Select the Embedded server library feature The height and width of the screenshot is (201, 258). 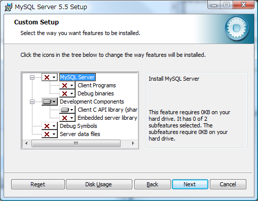107,118
